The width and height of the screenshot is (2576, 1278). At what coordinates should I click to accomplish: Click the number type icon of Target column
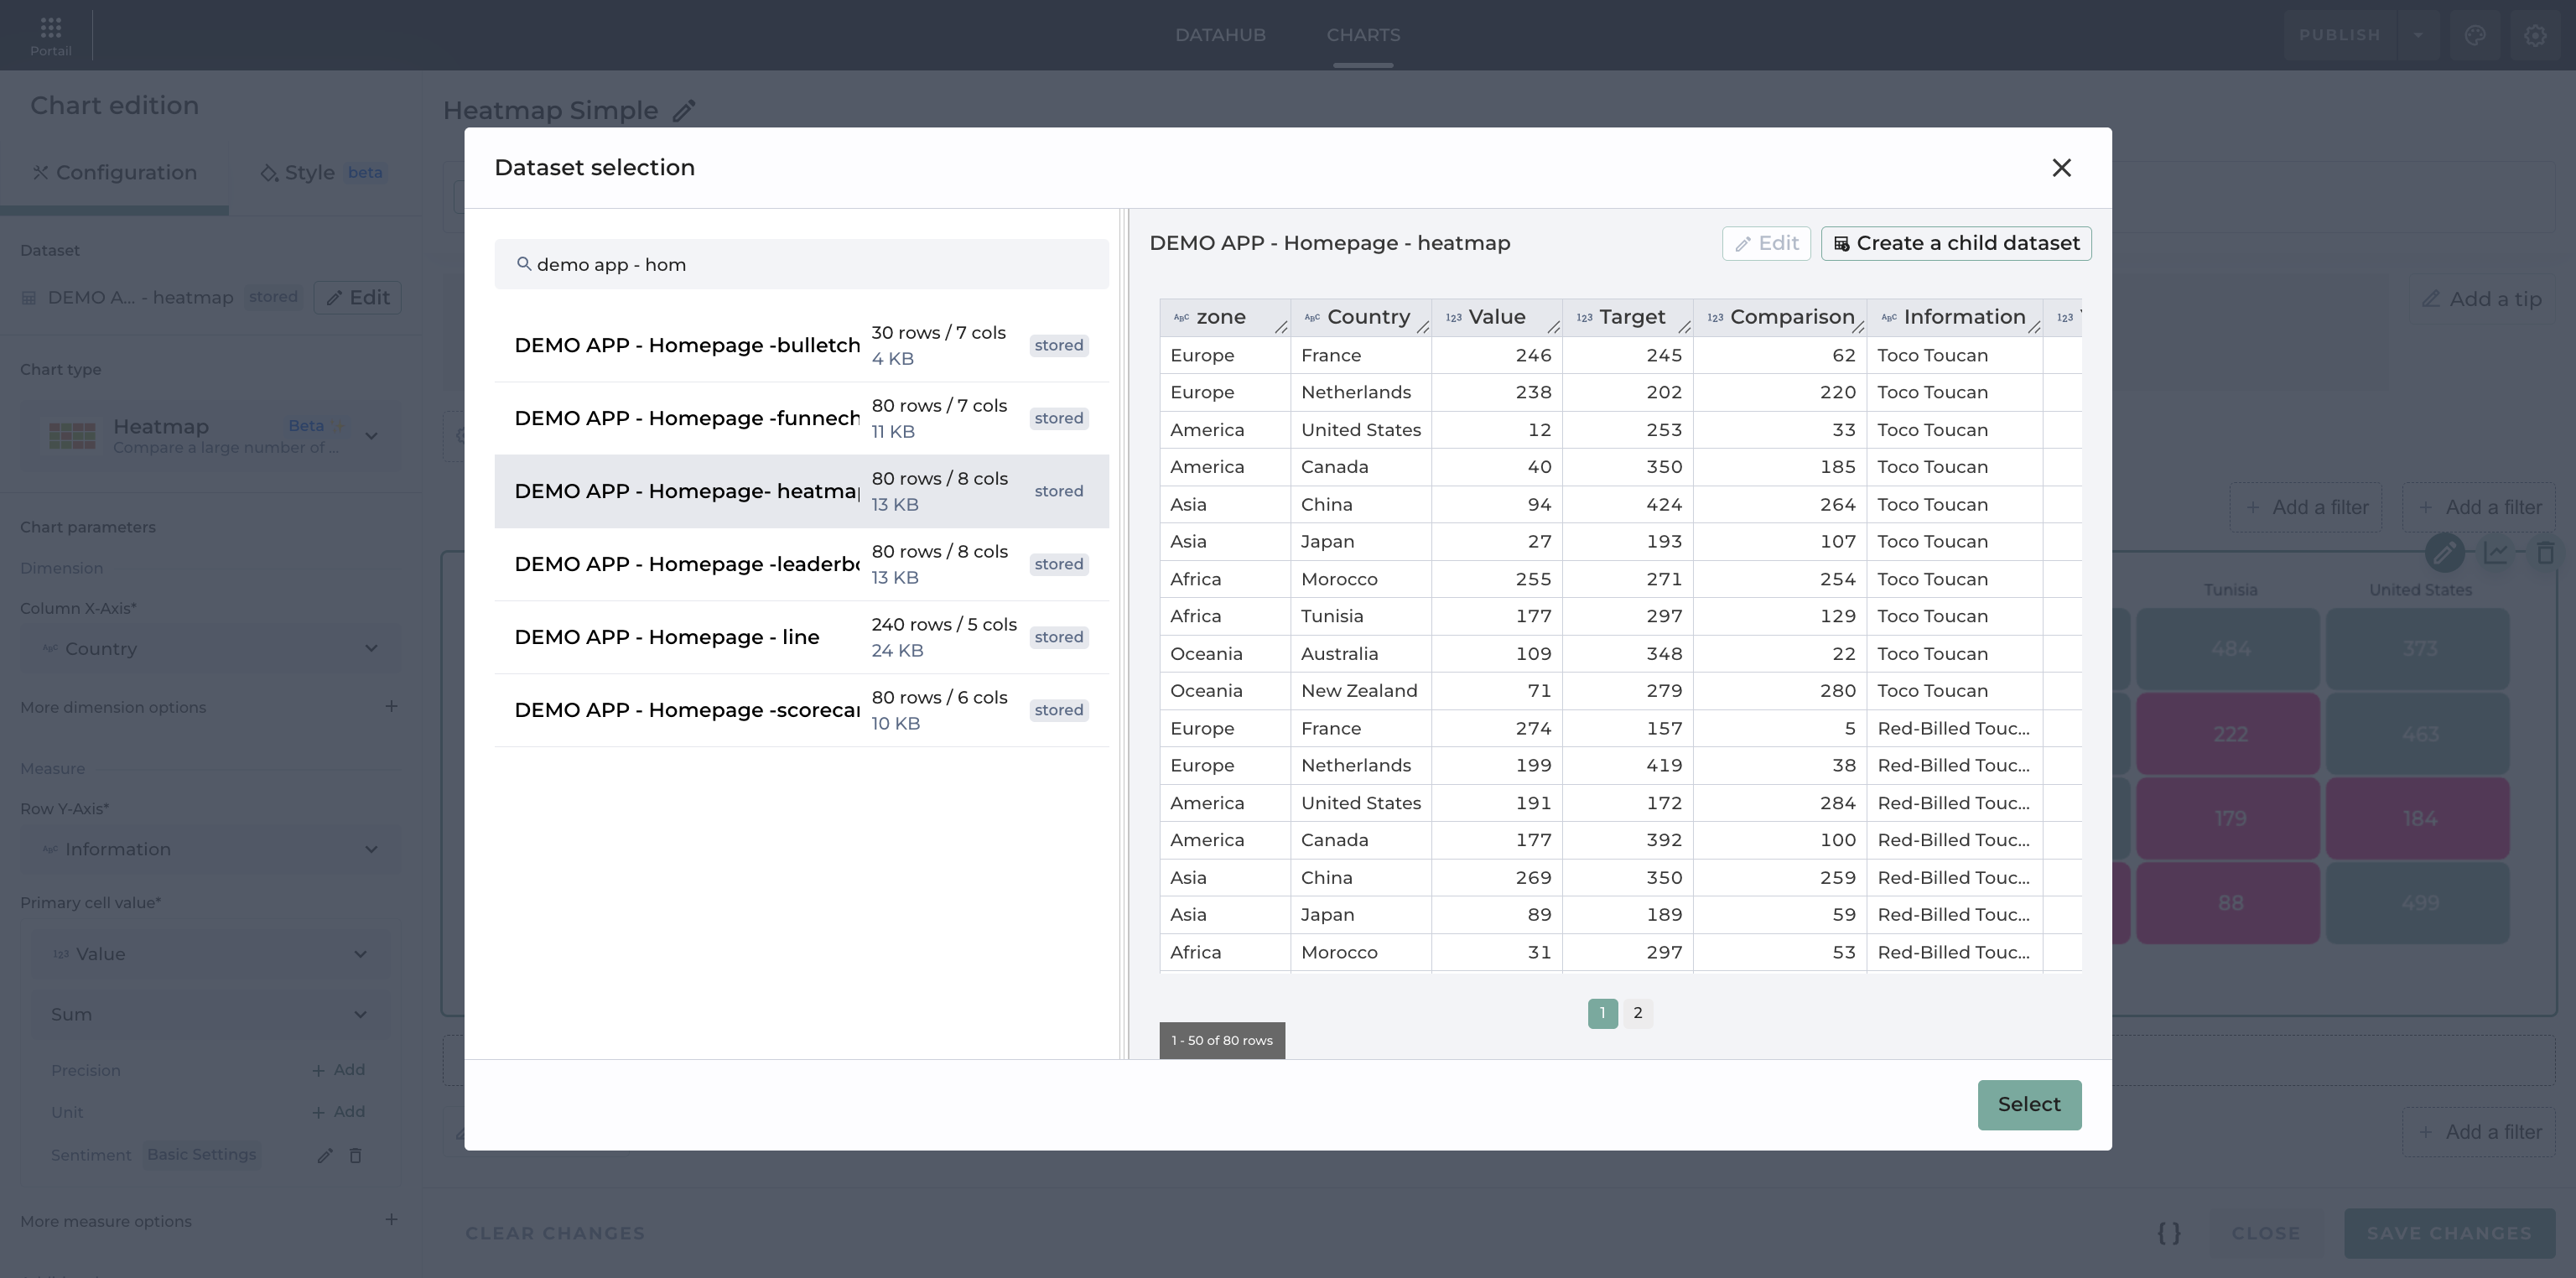(1584, 318)
